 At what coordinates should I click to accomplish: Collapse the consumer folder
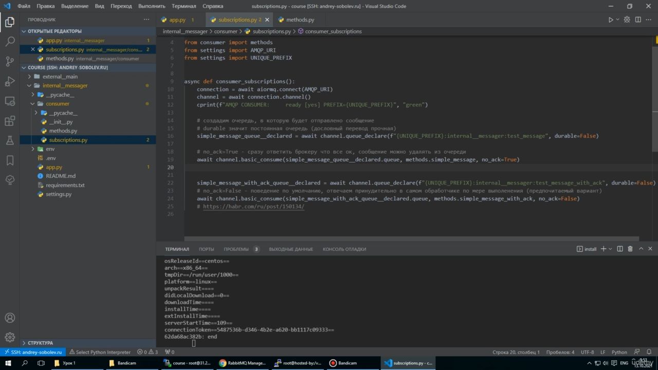[x=57, y=104]
